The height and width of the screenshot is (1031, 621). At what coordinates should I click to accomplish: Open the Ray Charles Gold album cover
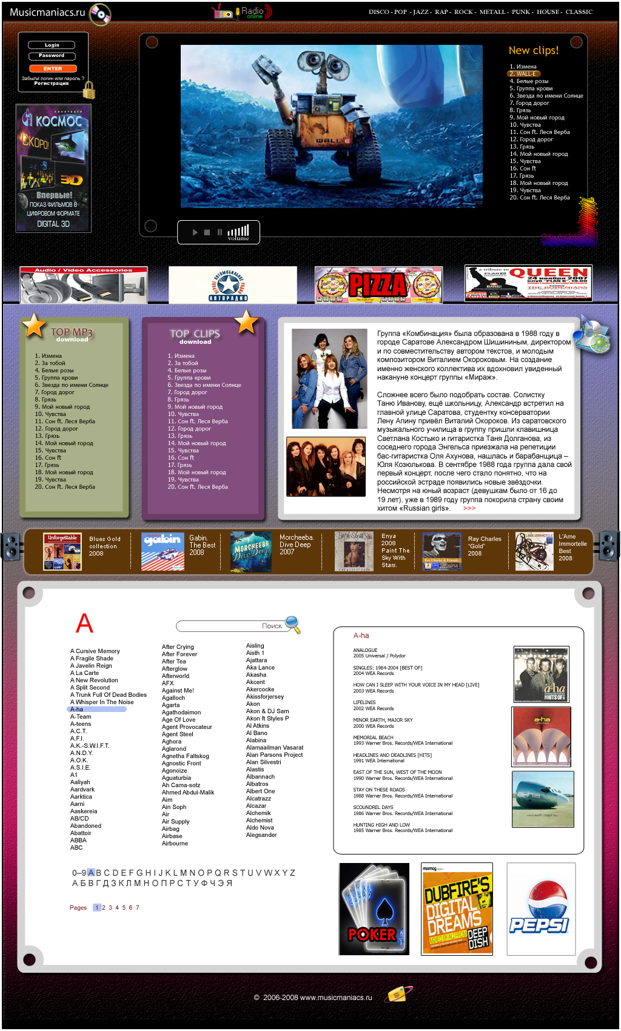point(442,551)
